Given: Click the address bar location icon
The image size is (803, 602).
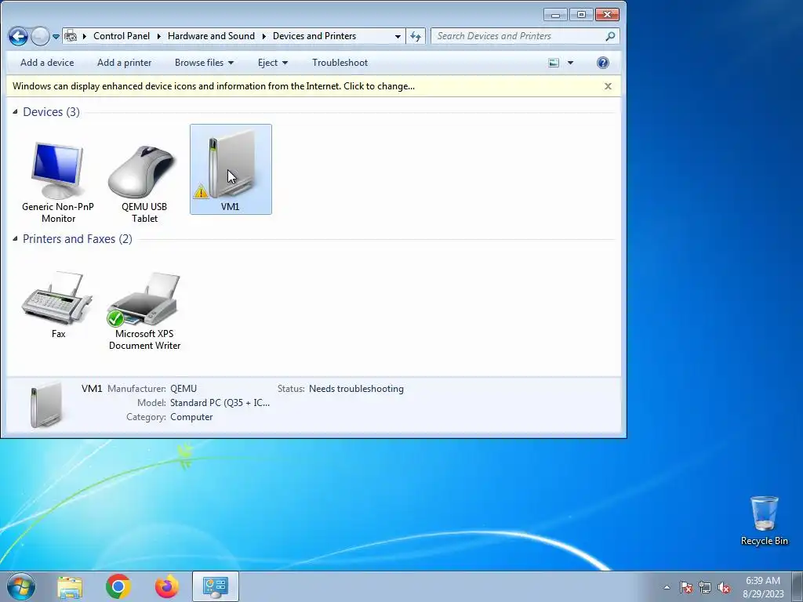Looking at the screenshot, I should tap(71, 36).
